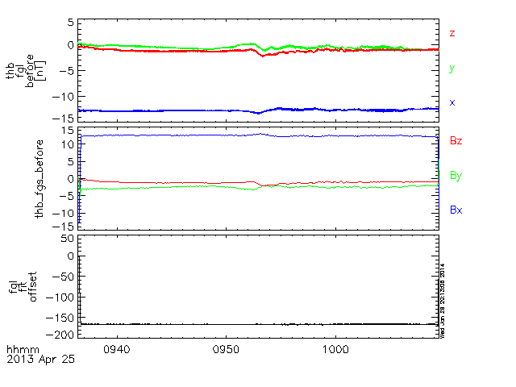516x387 pixels.
Task: Click the '-100' tick label in bottom panel
Action: [x=60, y=298]
